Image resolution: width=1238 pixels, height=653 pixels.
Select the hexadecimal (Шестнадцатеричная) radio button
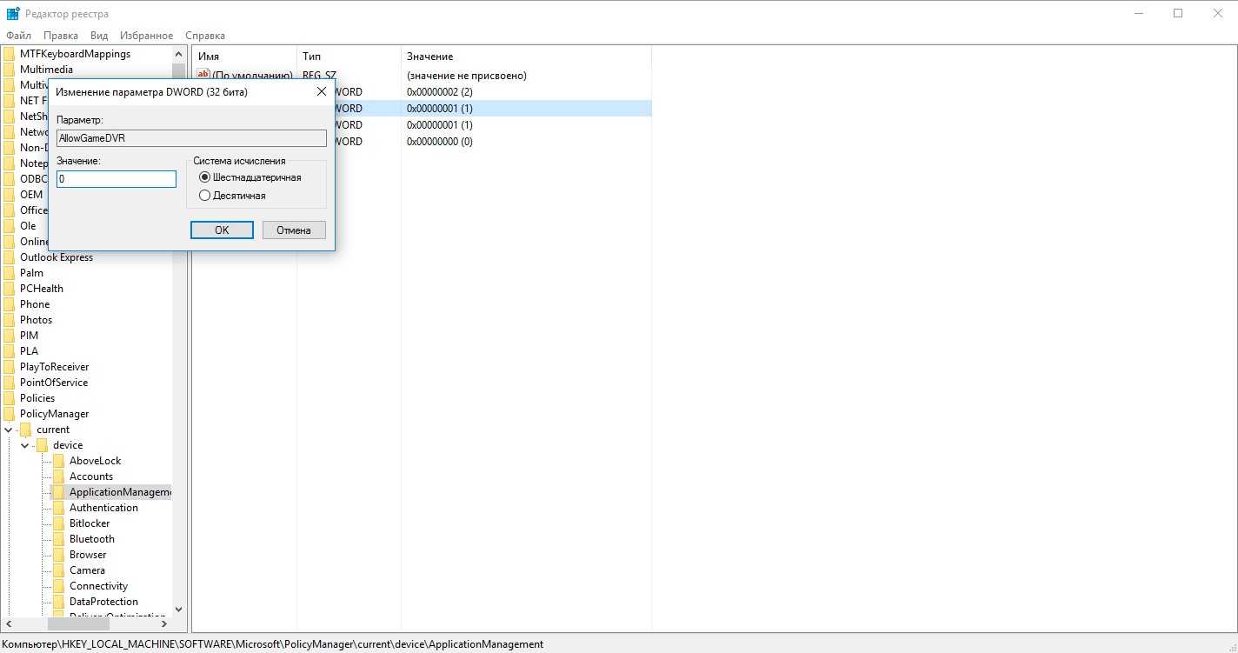click(205, 177)
